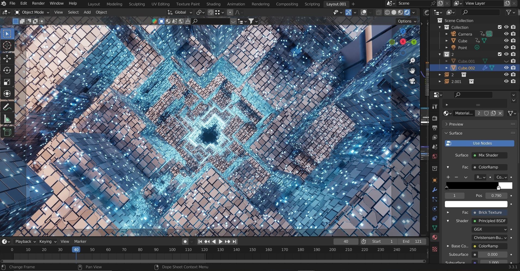Open the Object Mode dropdown

[x=32, y=12]
